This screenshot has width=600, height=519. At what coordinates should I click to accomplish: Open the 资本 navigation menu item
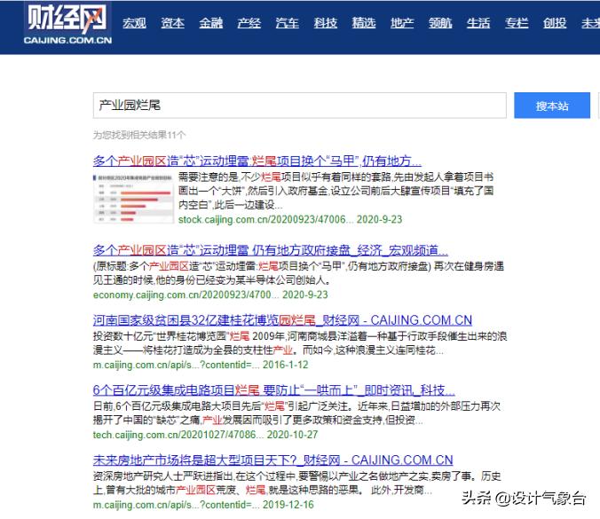pos(172,23)
